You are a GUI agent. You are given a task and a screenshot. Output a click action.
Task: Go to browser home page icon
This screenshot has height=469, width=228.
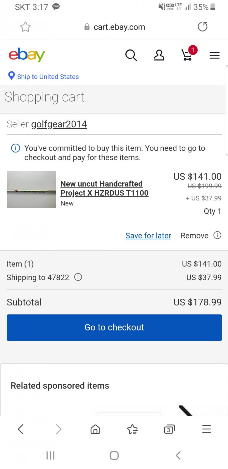[95, 429]
